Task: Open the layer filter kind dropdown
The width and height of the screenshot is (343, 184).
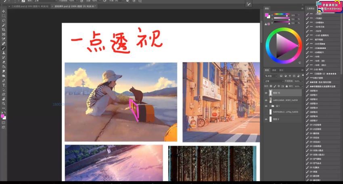Action: [x=271, y=76]
